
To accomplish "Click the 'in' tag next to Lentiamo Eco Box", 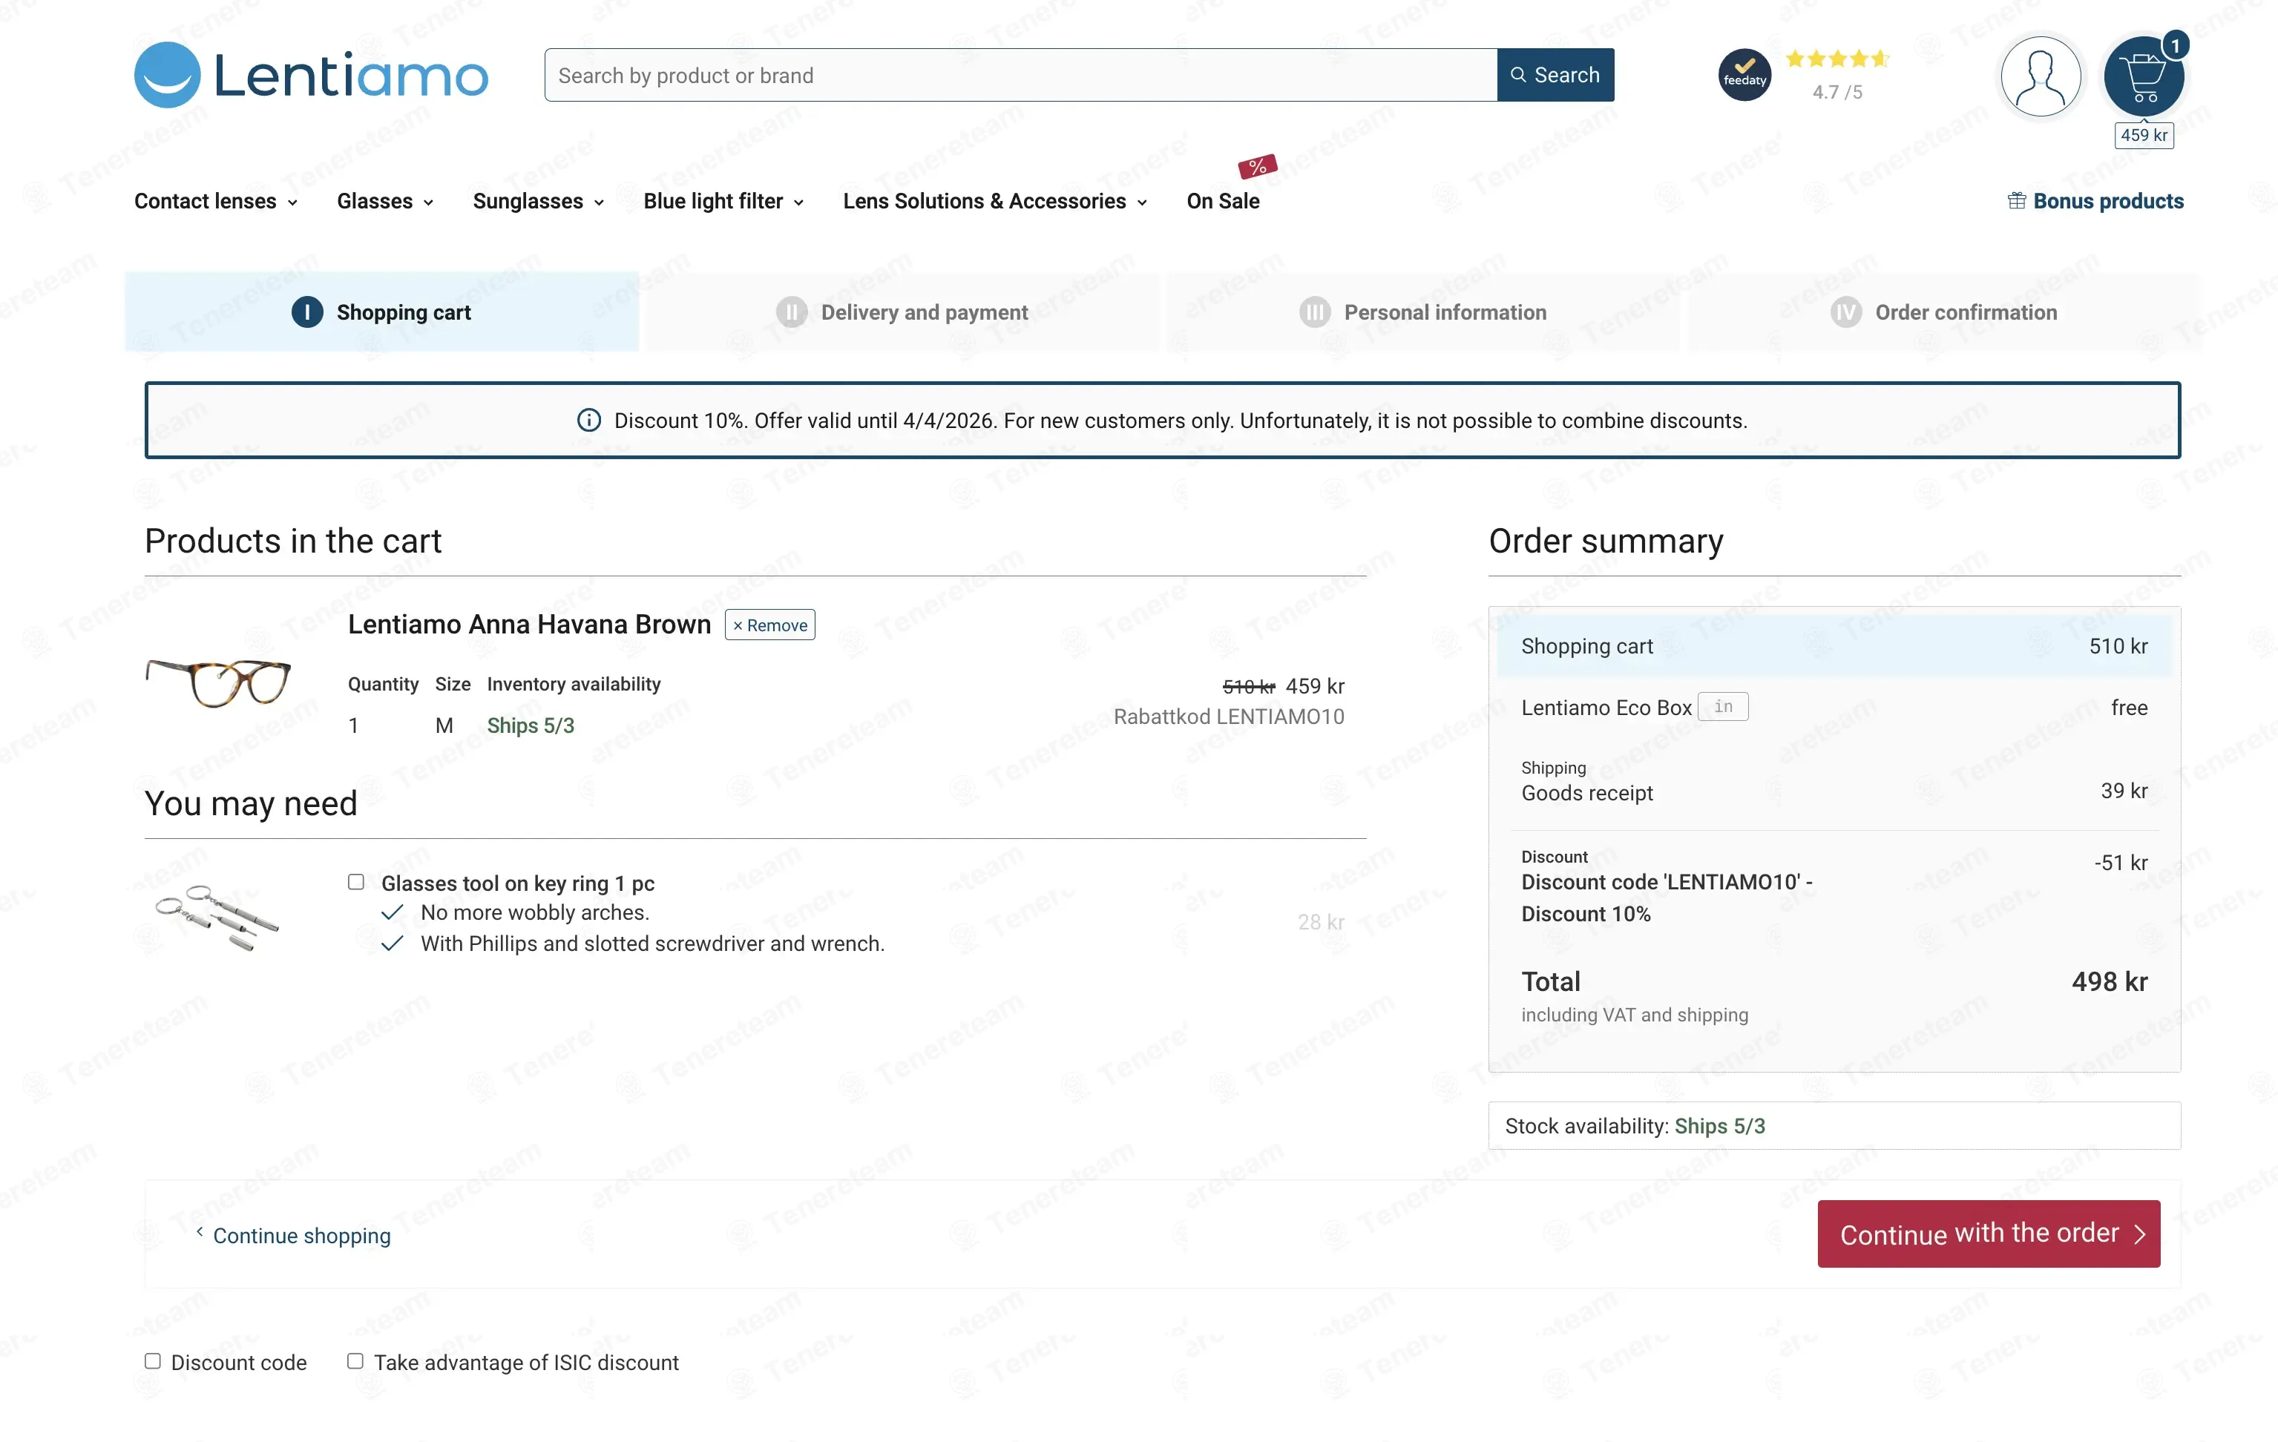I will (x=1723, y=708).
